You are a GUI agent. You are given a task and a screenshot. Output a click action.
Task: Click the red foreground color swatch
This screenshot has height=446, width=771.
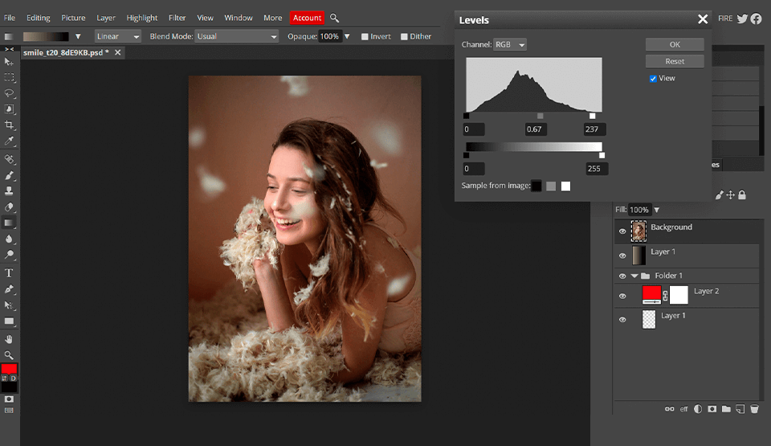pyautogui.click(x=9, y=369)
